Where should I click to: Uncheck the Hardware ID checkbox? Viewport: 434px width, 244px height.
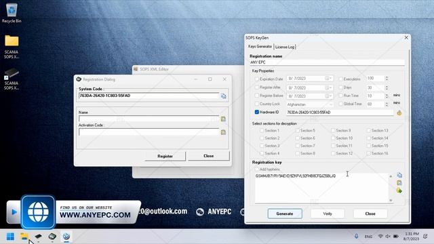click(257, 113)
